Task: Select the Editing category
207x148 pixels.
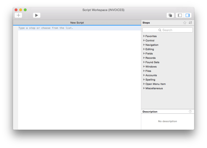Action: [x=150, y=49]
